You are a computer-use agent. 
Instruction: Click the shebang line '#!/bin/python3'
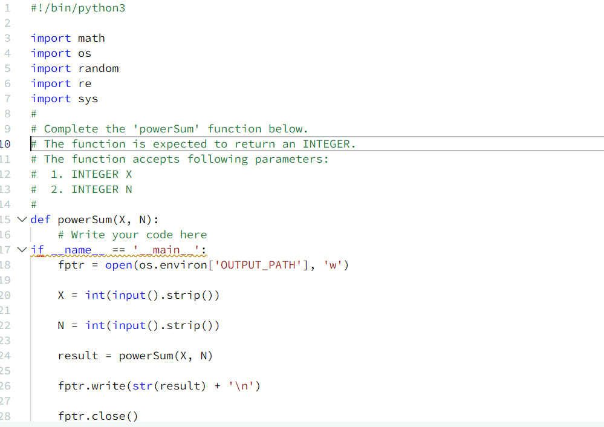[x=78, y=8]
